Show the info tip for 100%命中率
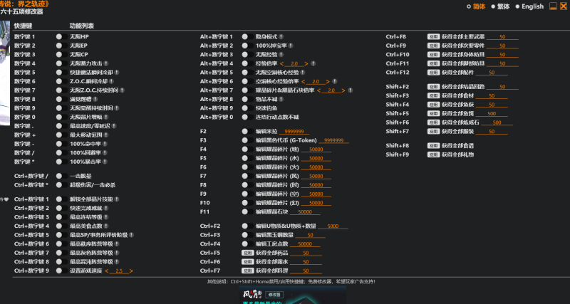 coord(105,144)
